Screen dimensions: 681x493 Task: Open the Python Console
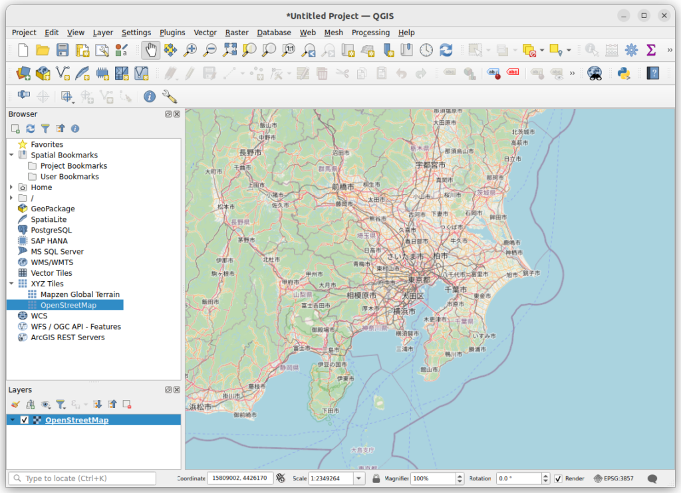pyautogui.click(x=624, y=73)
